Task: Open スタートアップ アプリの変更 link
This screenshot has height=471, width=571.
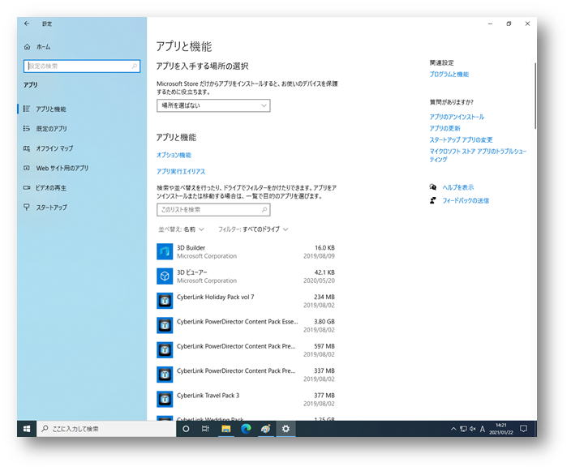Action: point(461,139)
